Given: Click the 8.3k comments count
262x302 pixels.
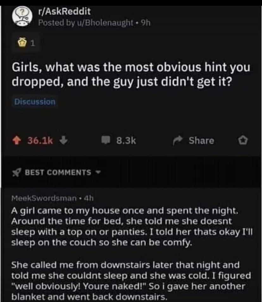Looking at the screenshot, I should click(x=126, y=141).
